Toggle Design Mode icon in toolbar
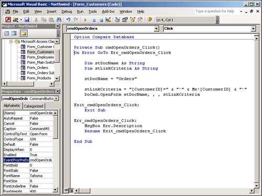Screen dimensions: 262x196 [108, 19]
